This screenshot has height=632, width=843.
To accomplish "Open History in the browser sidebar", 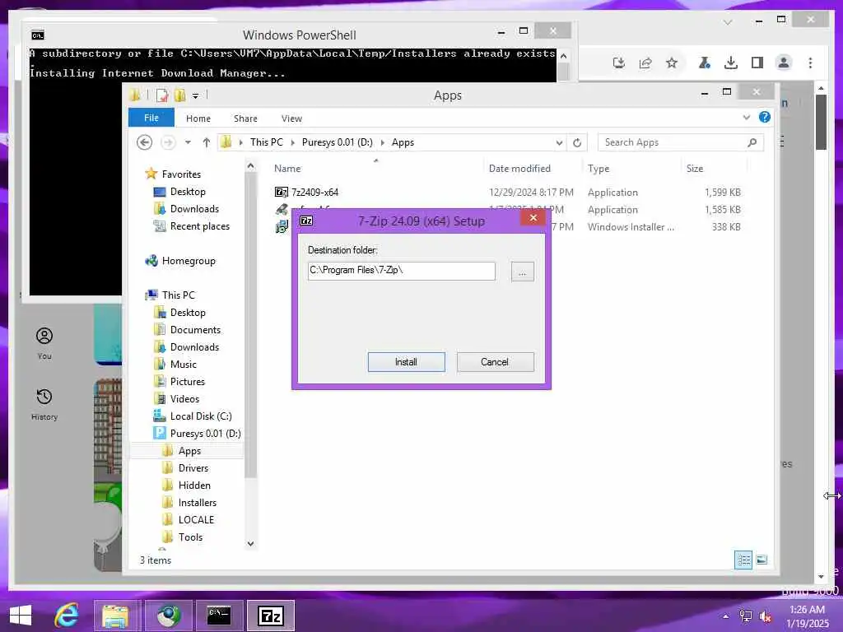I will (x=44, y=404).
